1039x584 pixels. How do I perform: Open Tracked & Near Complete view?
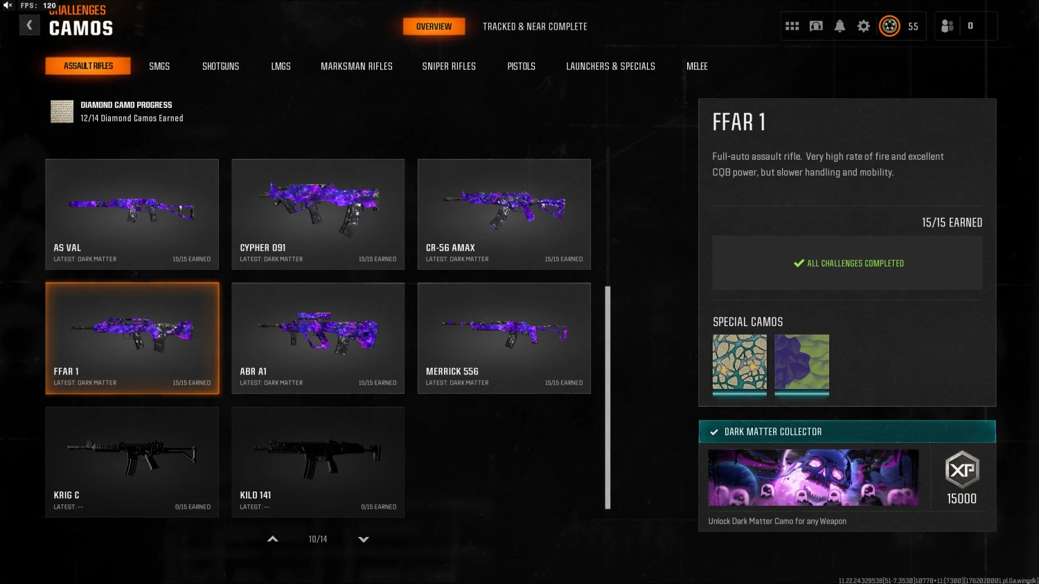[535, 26]
